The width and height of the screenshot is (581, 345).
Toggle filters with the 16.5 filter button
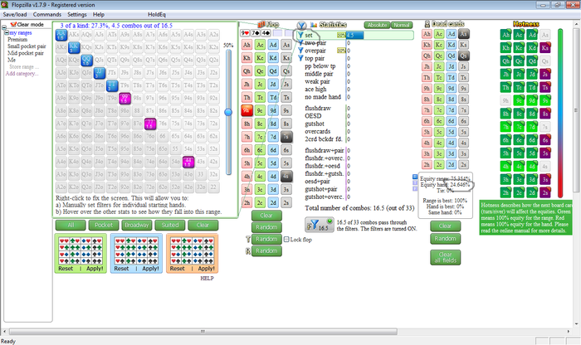[x=319, y=225]
